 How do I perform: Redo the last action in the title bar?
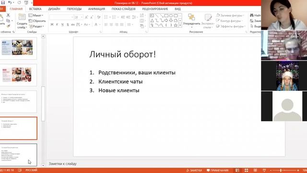click(19, 3)
